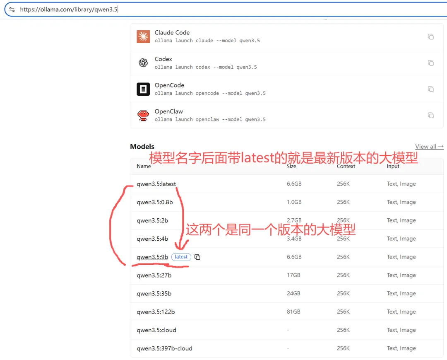The width and height of the screenshot is (447, 360).
Task: Click Text, Image in qwen3.5:122b row
Action: pos(401,312)
